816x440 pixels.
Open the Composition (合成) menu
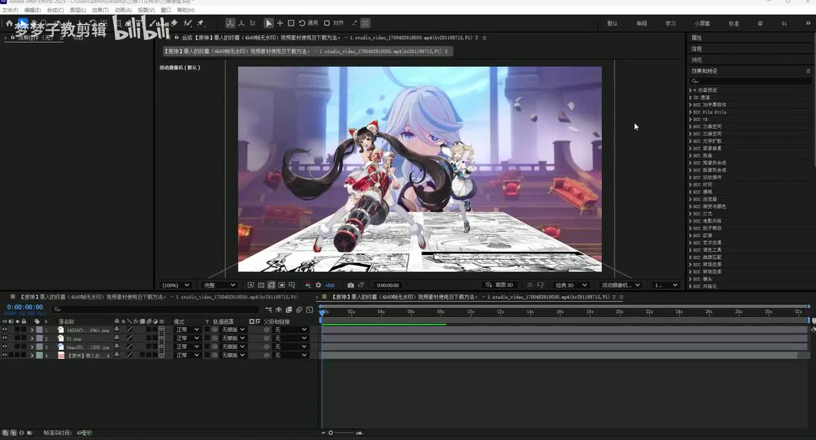point(55,10)
